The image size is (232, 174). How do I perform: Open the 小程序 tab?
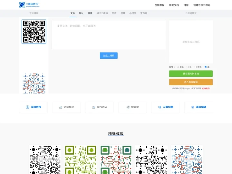pos(132,13)
